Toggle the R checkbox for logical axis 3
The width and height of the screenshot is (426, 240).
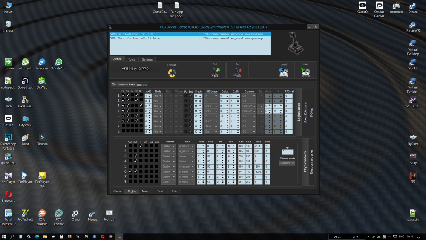coord(141,106)
